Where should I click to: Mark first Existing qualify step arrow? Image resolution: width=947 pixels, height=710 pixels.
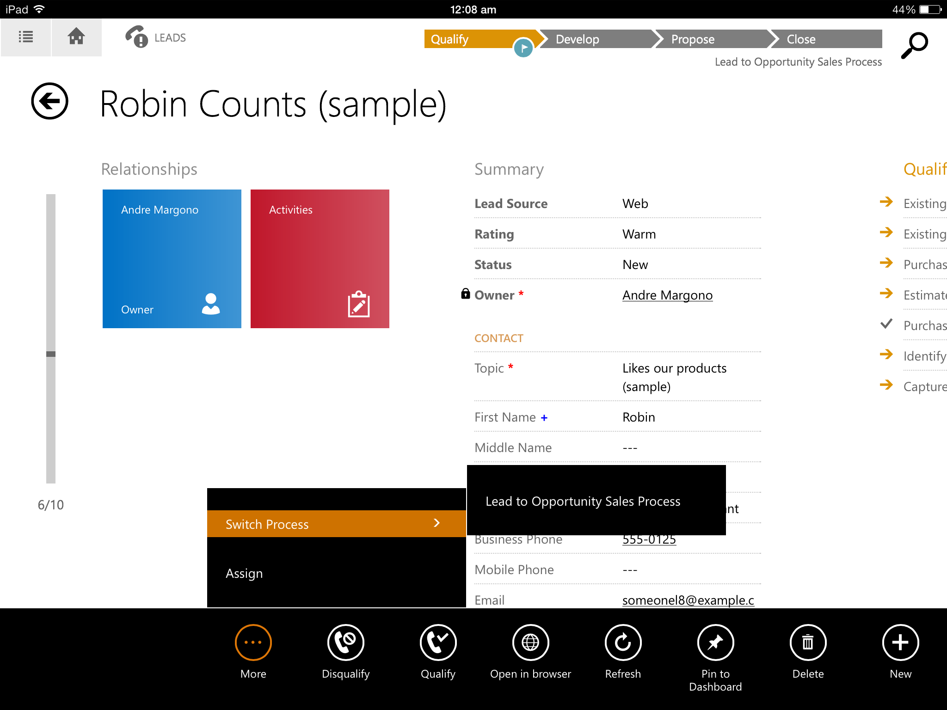[886, 202]
